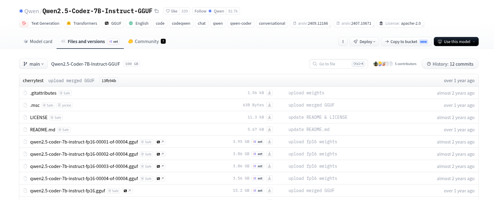Click the 339 likes count
Image resolution: width=494 pixels, height=200 pixels.
(185, 11)
